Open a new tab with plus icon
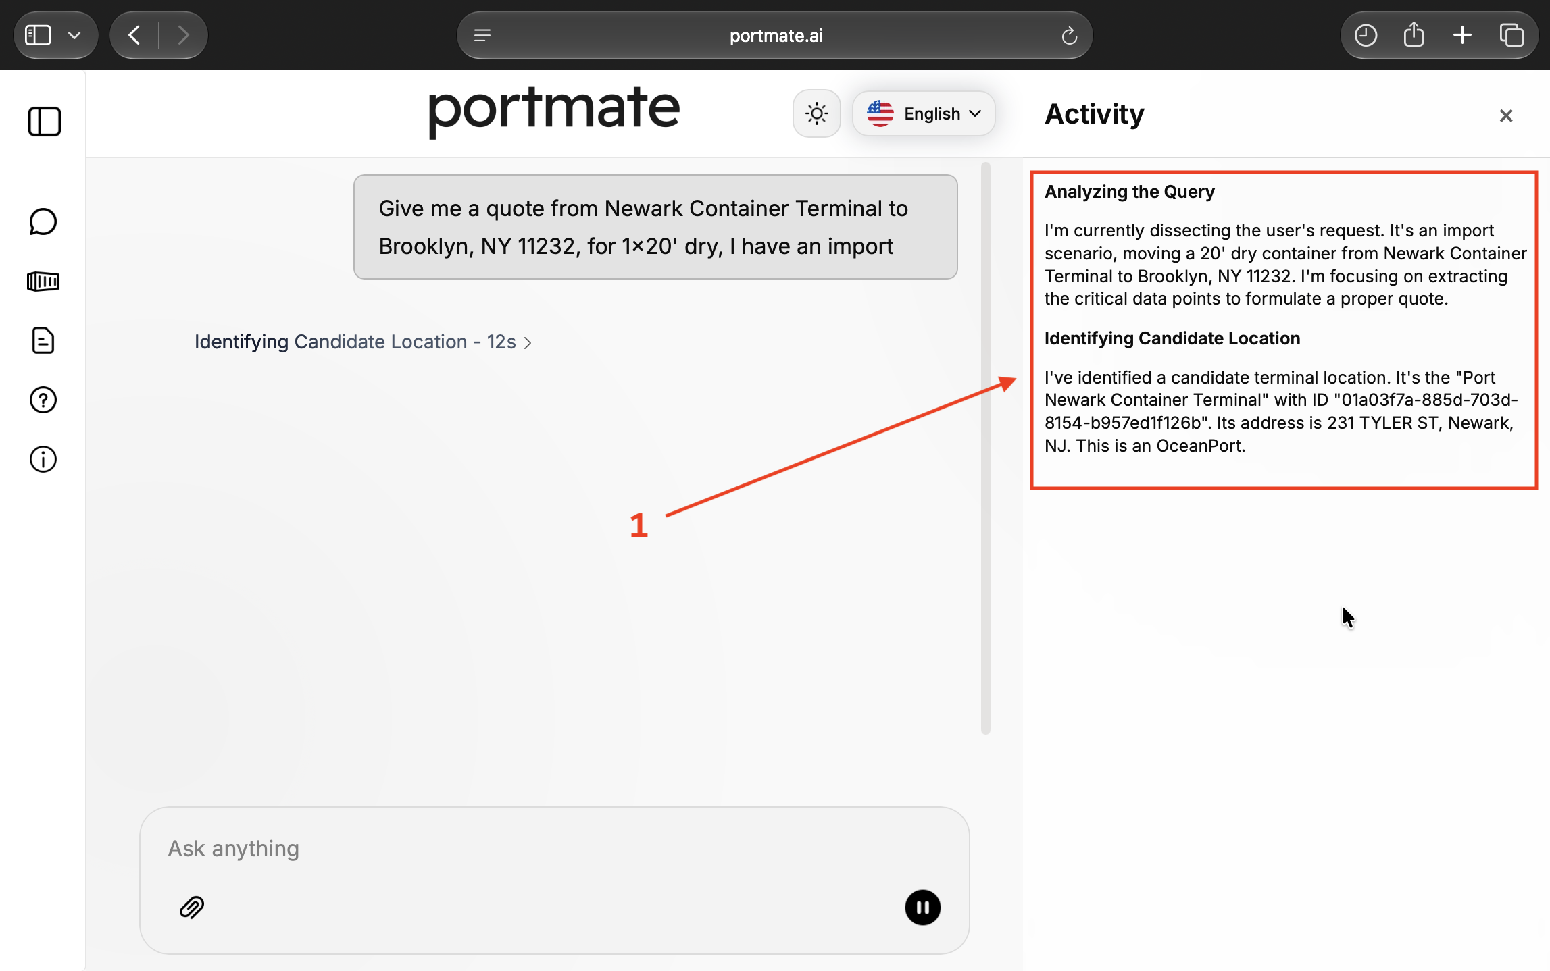 tap(1462, 35)
